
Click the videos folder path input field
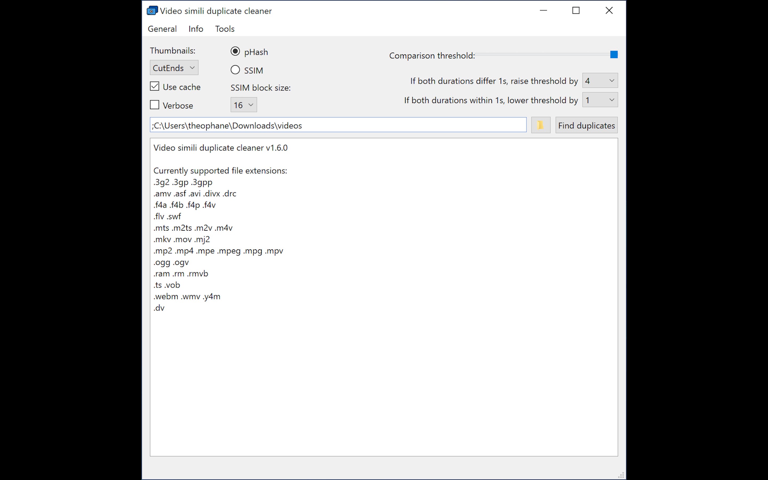click(338, 125)
